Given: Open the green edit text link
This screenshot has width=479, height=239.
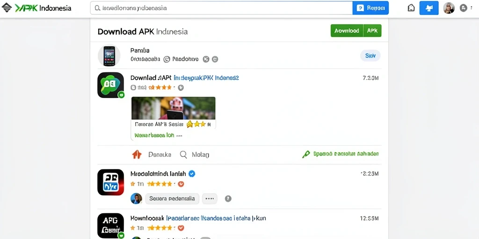Looking at the screenshot, I should click(346, 154).
